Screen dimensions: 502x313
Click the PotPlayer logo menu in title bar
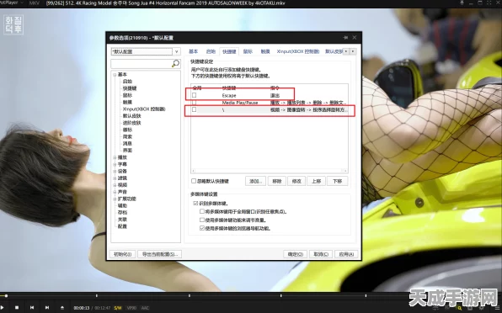click(x=12, y=3)
